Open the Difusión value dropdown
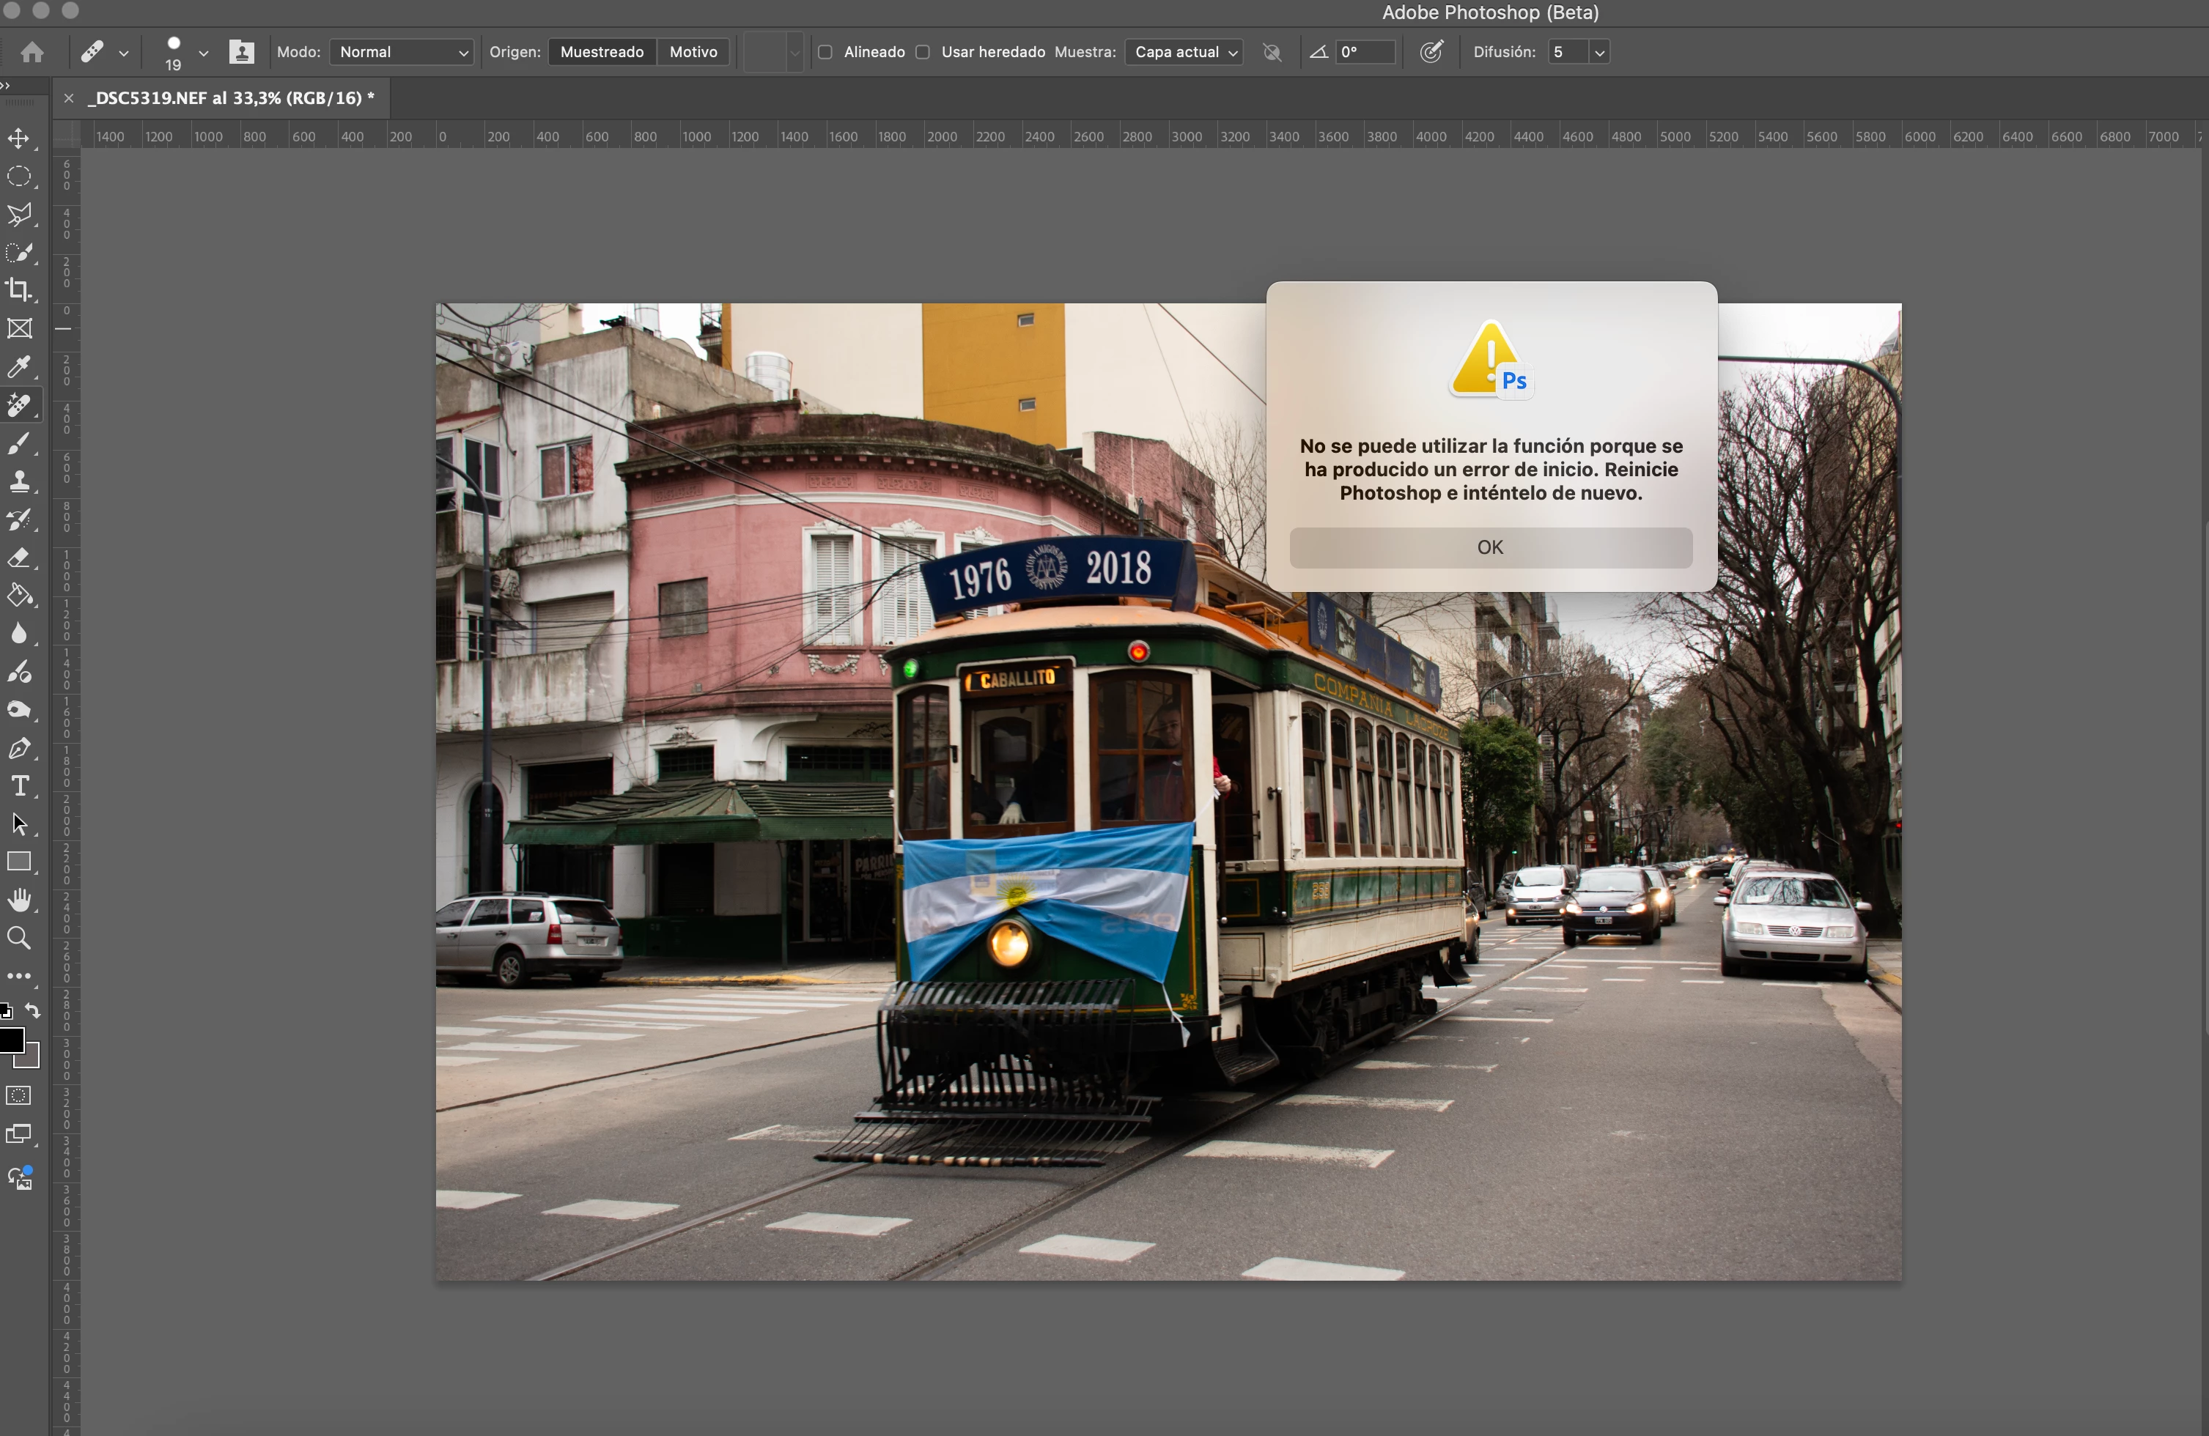The height and width of the screenshot is (1436, 2209). 1599,53
